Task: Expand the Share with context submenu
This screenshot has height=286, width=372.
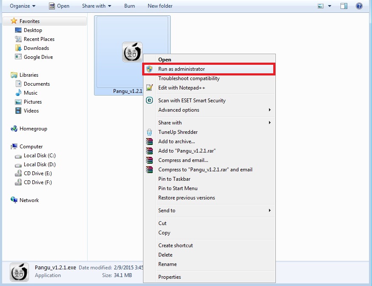Action: (x=269, y=123)
